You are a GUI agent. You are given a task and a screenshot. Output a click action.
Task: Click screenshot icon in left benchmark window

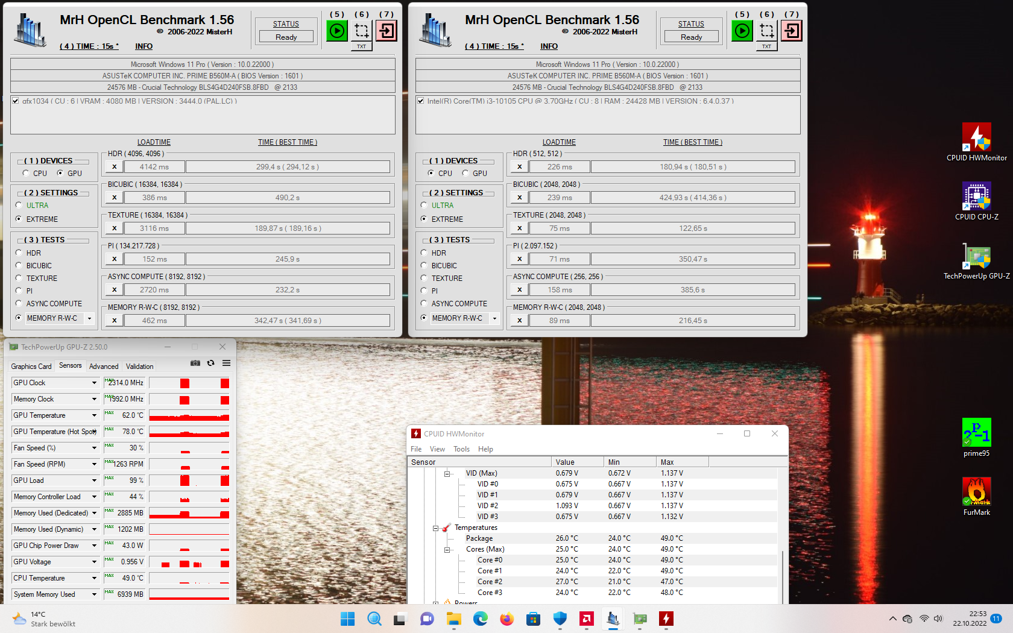pos(362,31)
